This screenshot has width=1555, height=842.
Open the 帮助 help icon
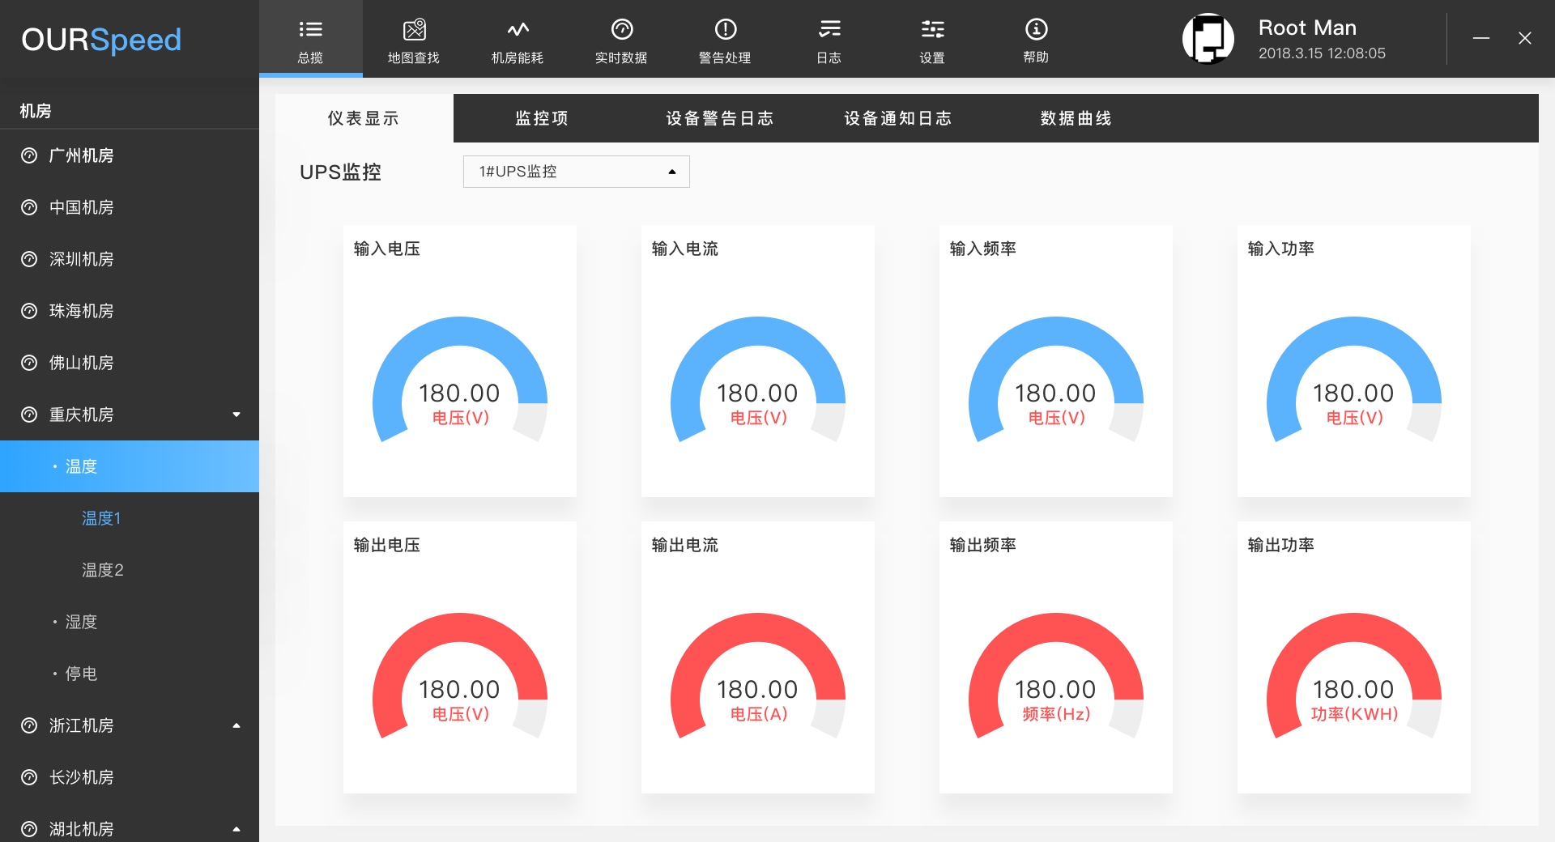coord(1036,40)
